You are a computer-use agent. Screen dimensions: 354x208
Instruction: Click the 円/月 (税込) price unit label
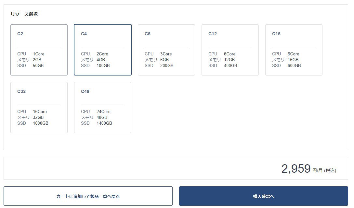(324, 170)
